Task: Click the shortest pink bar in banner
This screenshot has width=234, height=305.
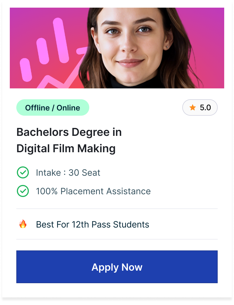Action: pos(26,70)
